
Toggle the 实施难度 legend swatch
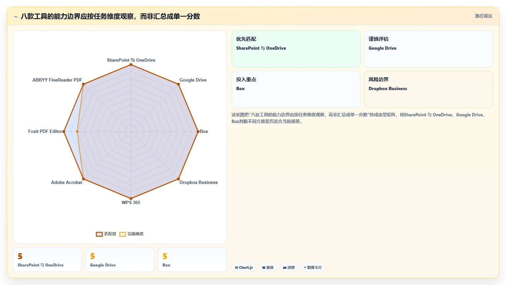pos(122,234)
